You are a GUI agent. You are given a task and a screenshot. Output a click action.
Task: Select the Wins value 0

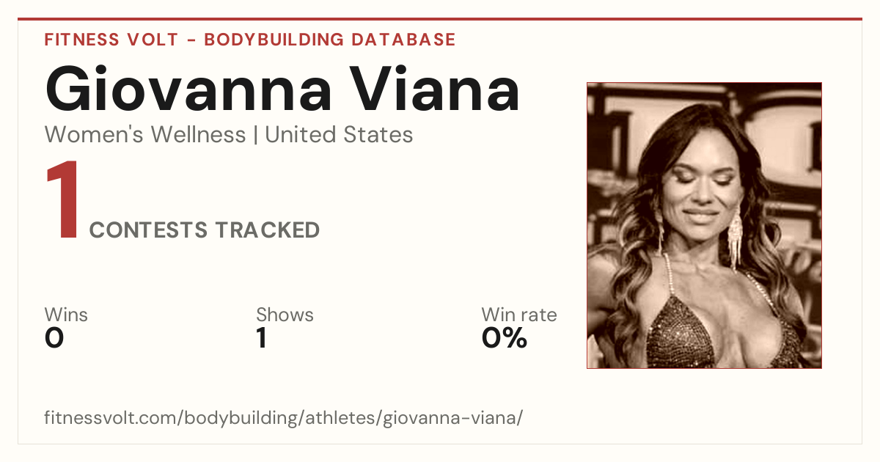pos(54,338)
